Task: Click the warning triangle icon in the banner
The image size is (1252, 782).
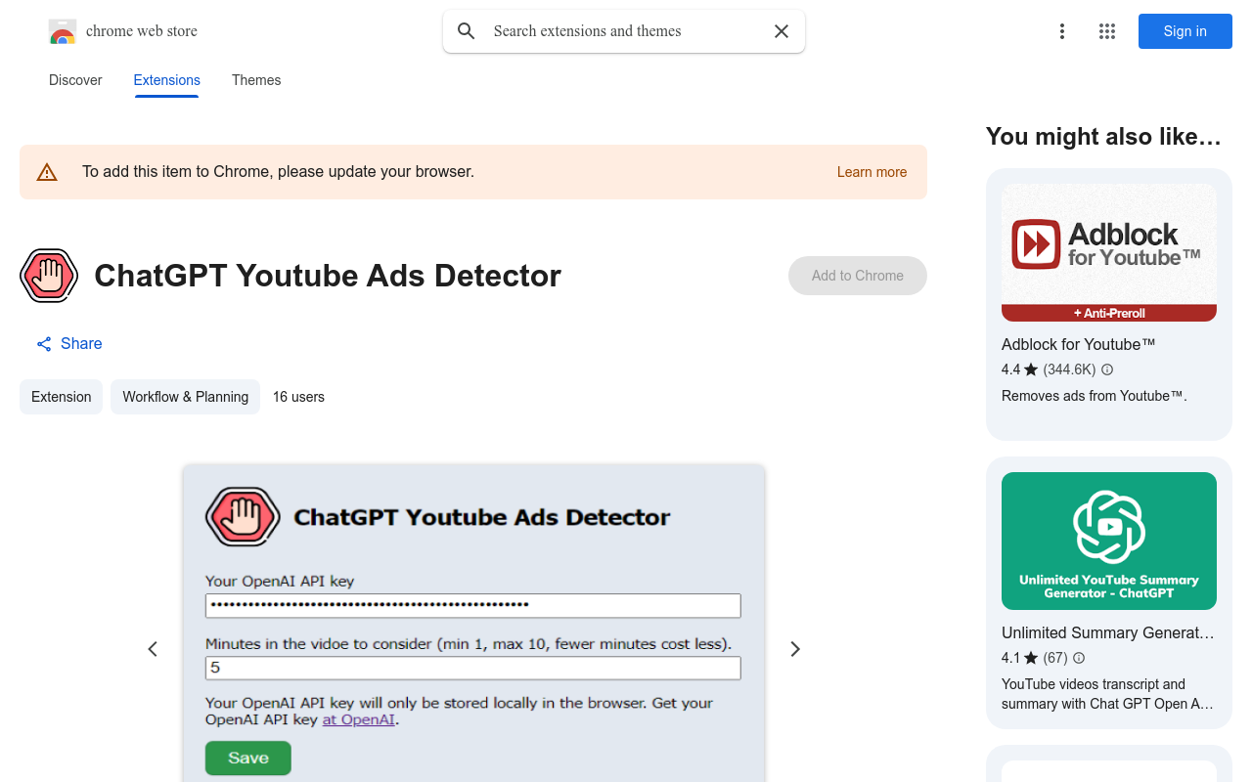Action: click(47, 172)
